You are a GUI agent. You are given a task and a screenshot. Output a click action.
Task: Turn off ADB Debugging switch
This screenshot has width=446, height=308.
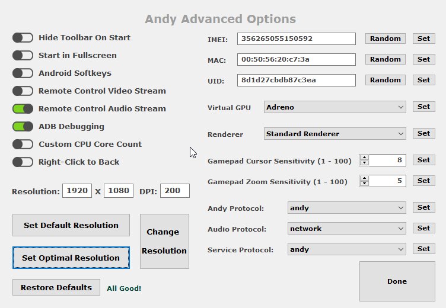[x=23, y=126]
